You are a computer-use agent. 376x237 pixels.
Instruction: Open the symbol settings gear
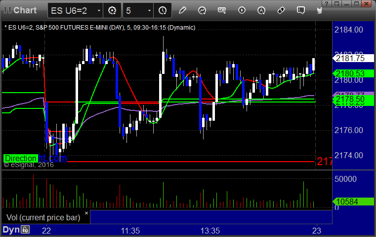(x=112, y=10)
